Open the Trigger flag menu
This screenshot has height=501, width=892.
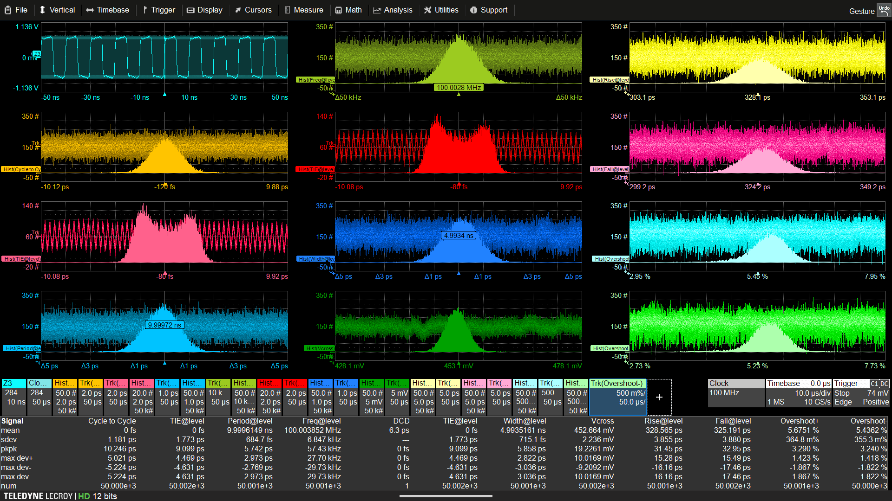[158, 10]
